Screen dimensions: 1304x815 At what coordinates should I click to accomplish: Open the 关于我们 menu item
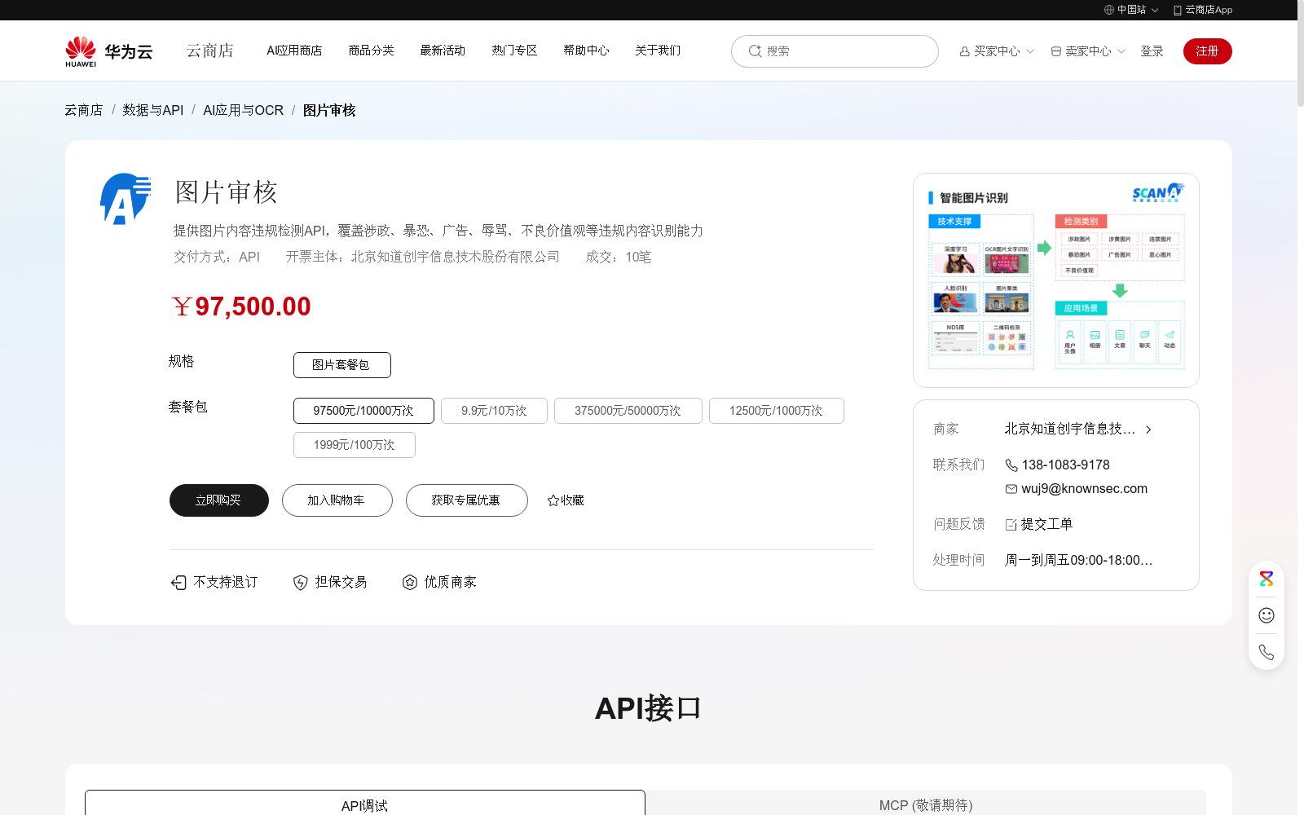point(658,51)
